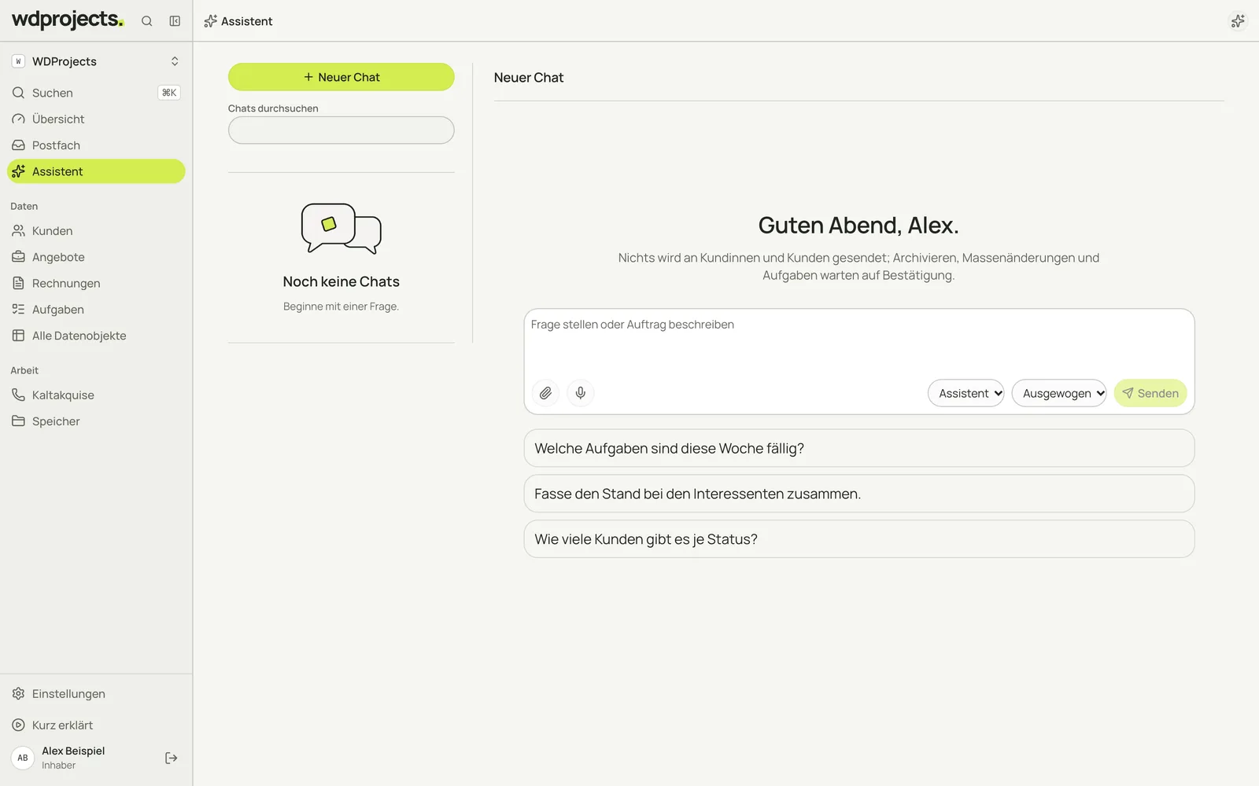This screenshot has height=786, width=1259.
Task: Open Aufgaben under Daten
Action: 96,310
